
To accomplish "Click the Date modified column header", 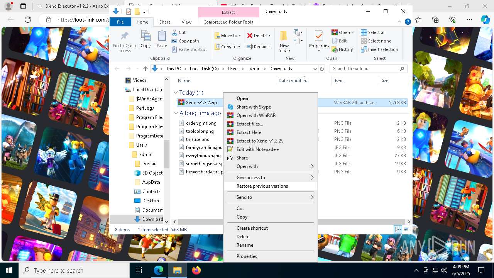I will (x=304, y=81).
